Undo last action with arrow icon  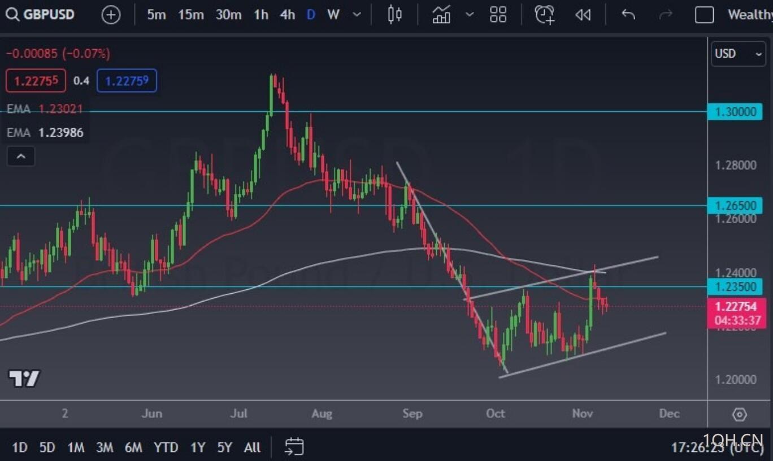(628, 15)
